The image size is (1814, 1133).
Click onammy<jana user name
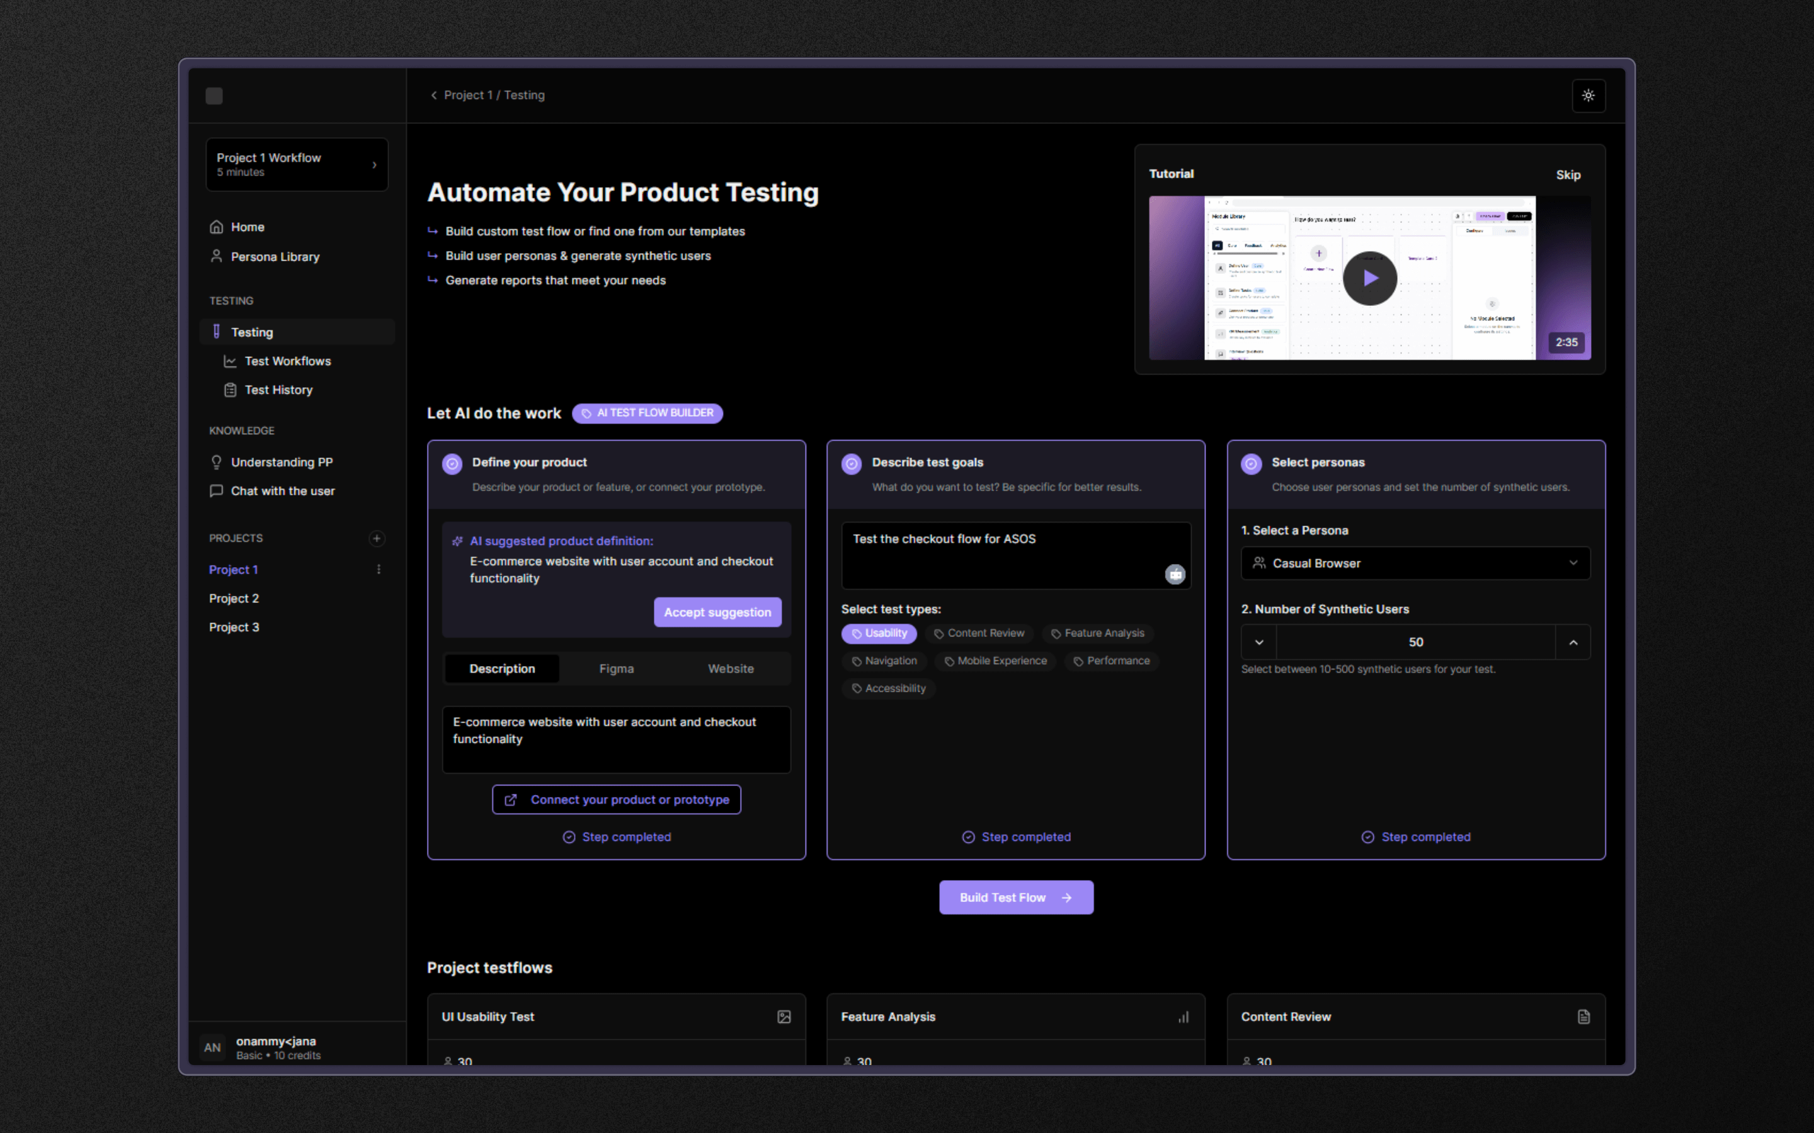click(276, 1041)
